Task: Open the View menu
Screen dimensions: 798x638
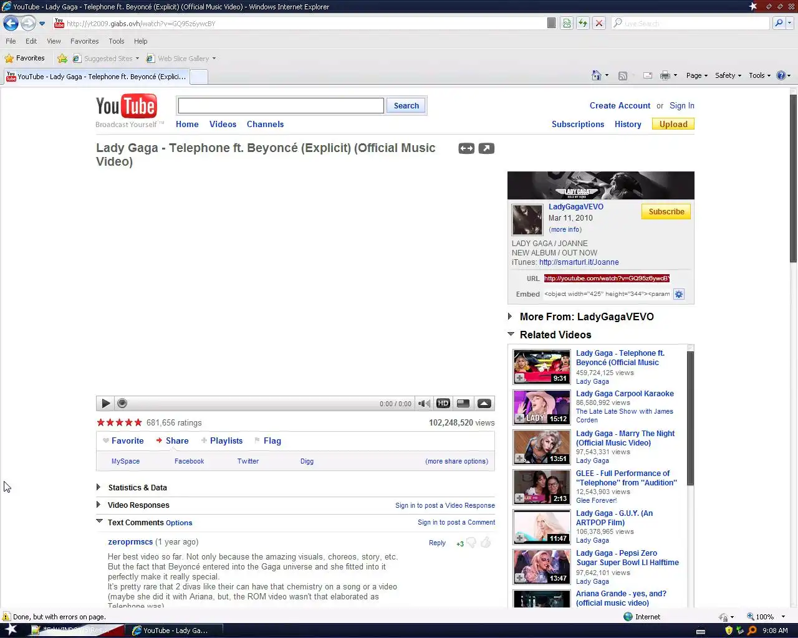Action: tap(54, 41)
